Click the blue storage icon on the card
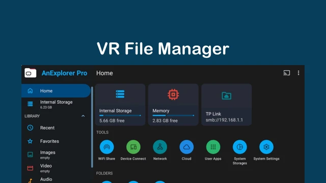 pyautogui.click(x=120, y=94)
